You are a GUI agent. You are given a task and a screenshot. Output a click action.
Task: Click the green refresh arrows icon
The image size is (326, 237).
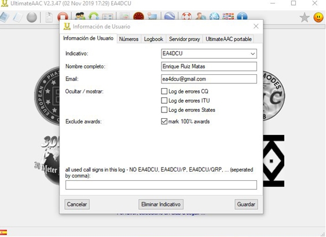[x=94, y=16]
